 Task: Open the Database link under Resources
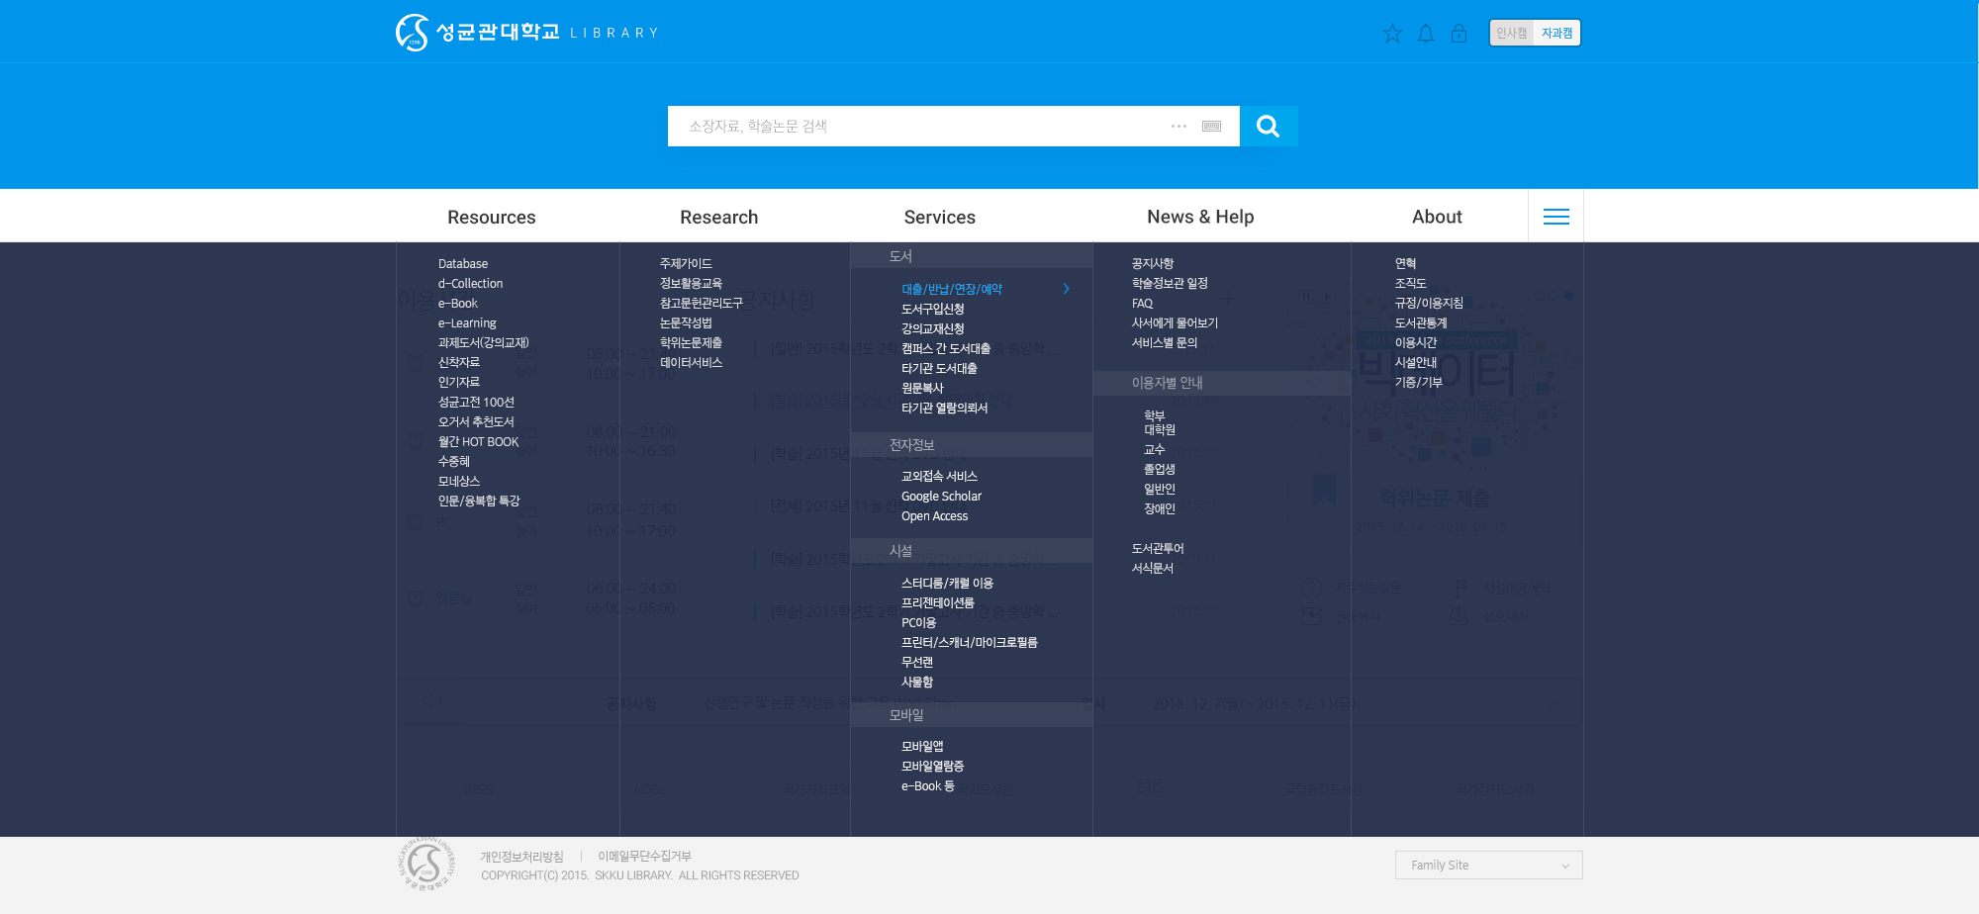(x=463, y=264)
